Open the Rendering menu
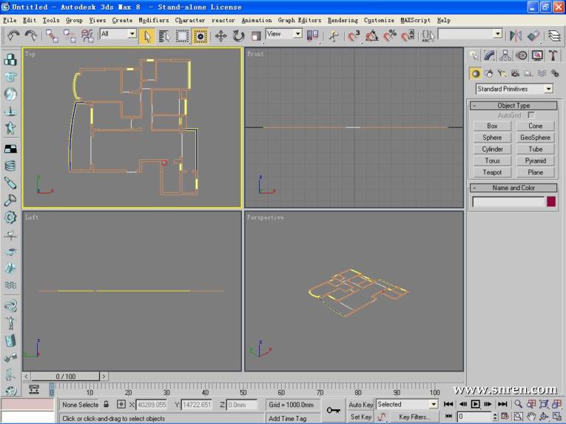The width and height of the screenshot is (566, 424). (x=343, y=20)
